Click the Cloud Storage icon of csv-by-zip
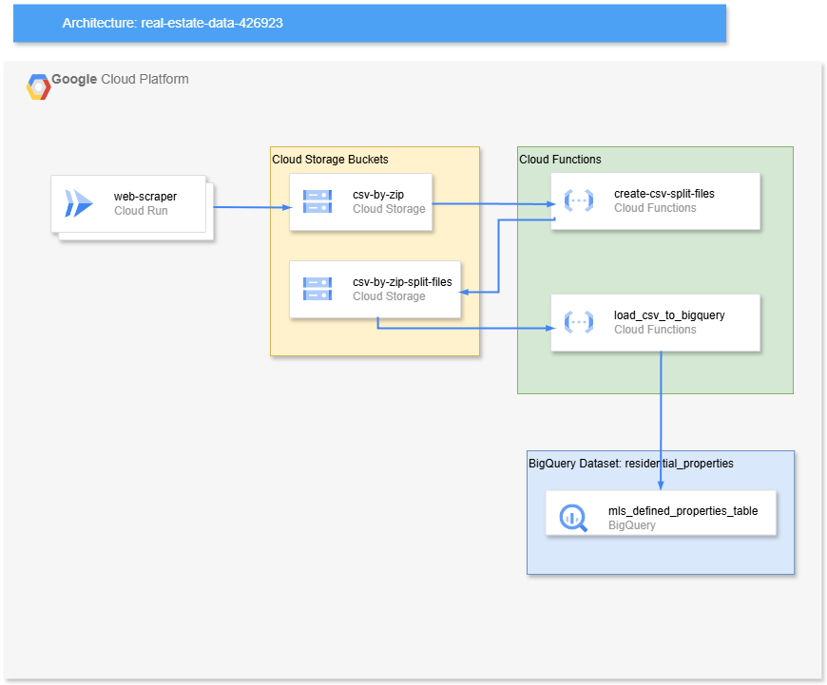 317,201
